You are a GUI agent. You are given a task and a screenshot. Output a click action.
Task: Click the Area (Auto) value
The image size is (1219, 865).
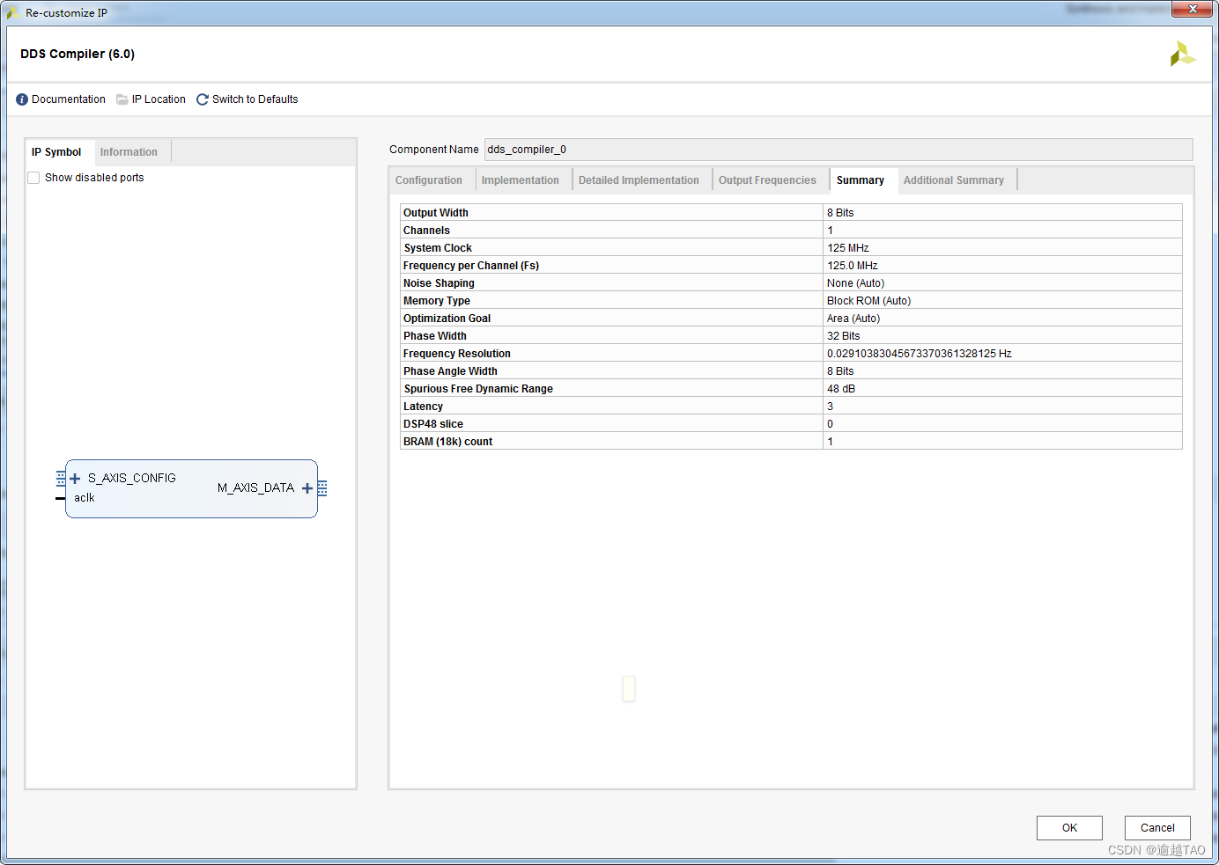click(x=853, y=319)
